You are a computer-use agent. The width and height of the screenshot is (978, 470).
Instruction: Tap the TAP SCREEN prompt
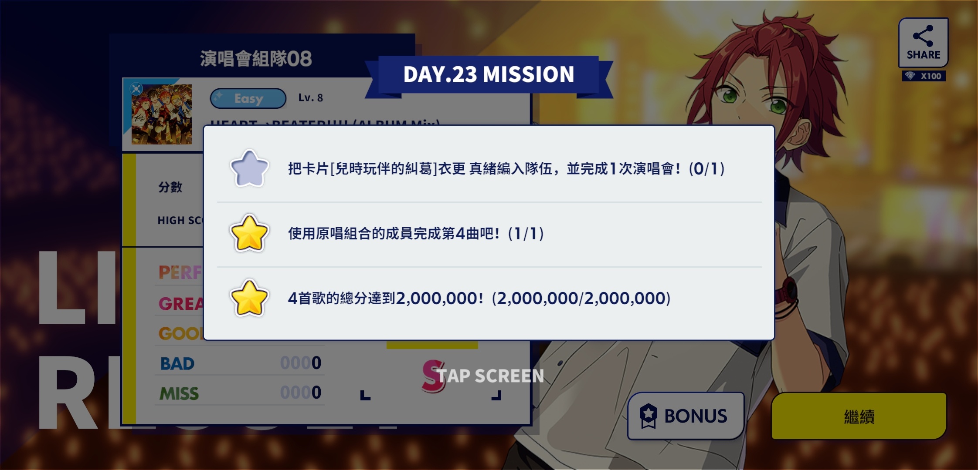490,376
